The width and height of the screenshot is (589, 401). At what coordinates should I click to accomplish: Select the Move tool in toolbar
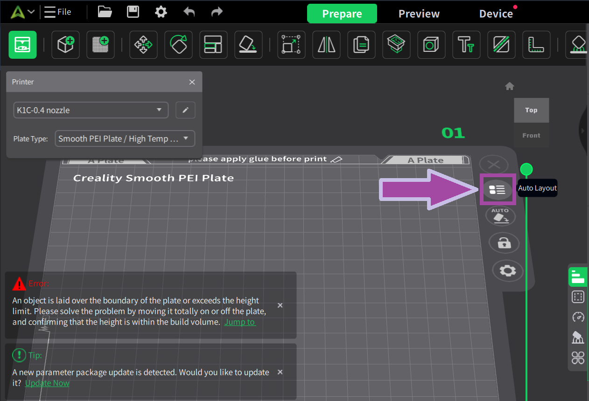click(143, 45)
